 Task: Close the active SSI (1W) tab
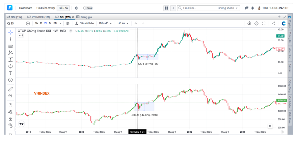[x=73, y=17]
